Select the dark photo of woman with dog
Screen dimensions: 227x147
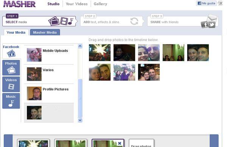[x=124, y=53]
